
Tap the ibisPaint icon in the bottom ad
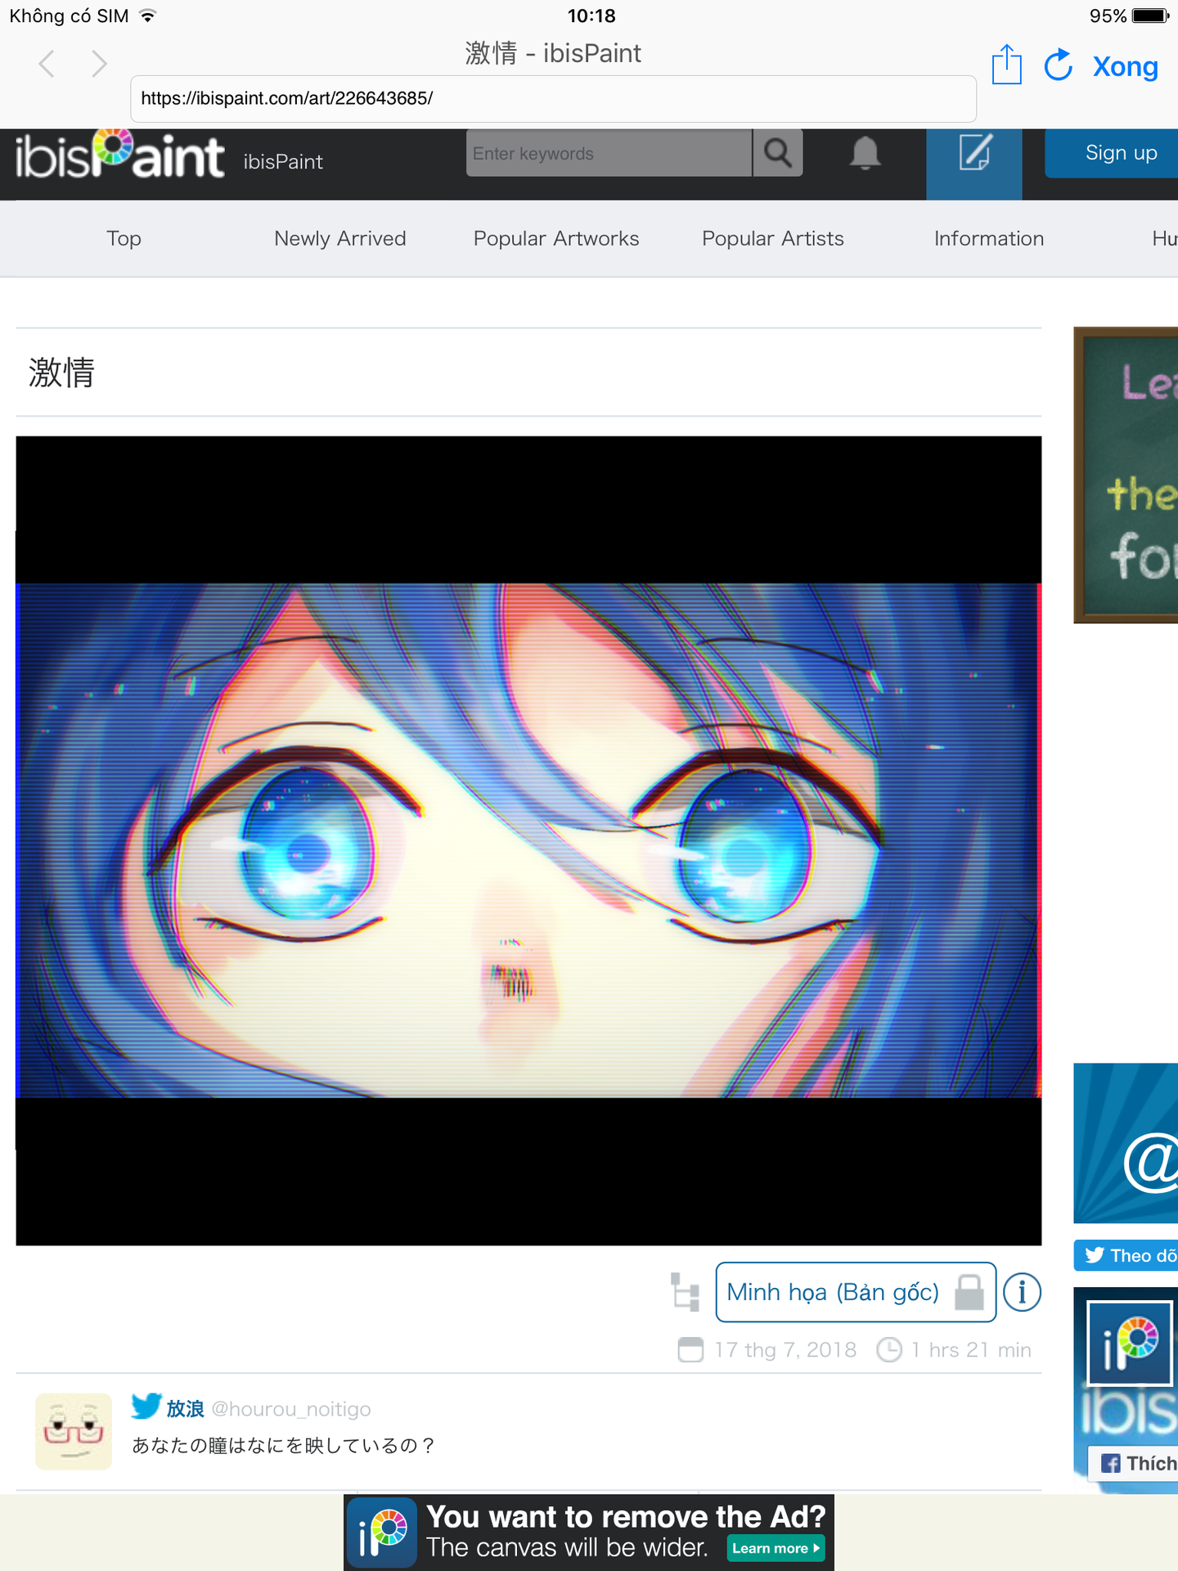coord(381,1533)
